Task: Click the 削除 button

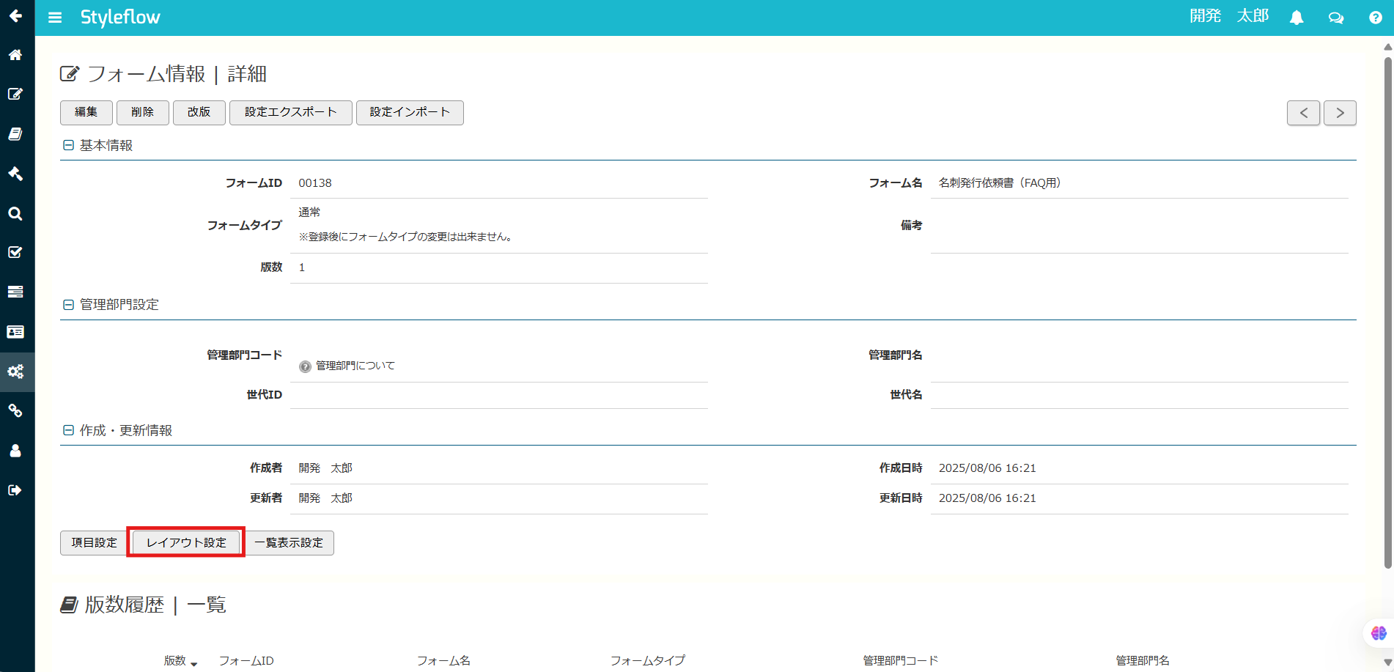Action: coord(143,113)
